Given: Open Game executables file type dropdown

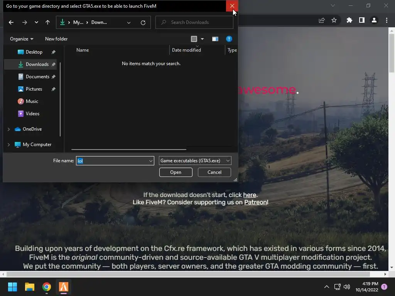Looking at the screenshot, I should [x=195, y=161].
